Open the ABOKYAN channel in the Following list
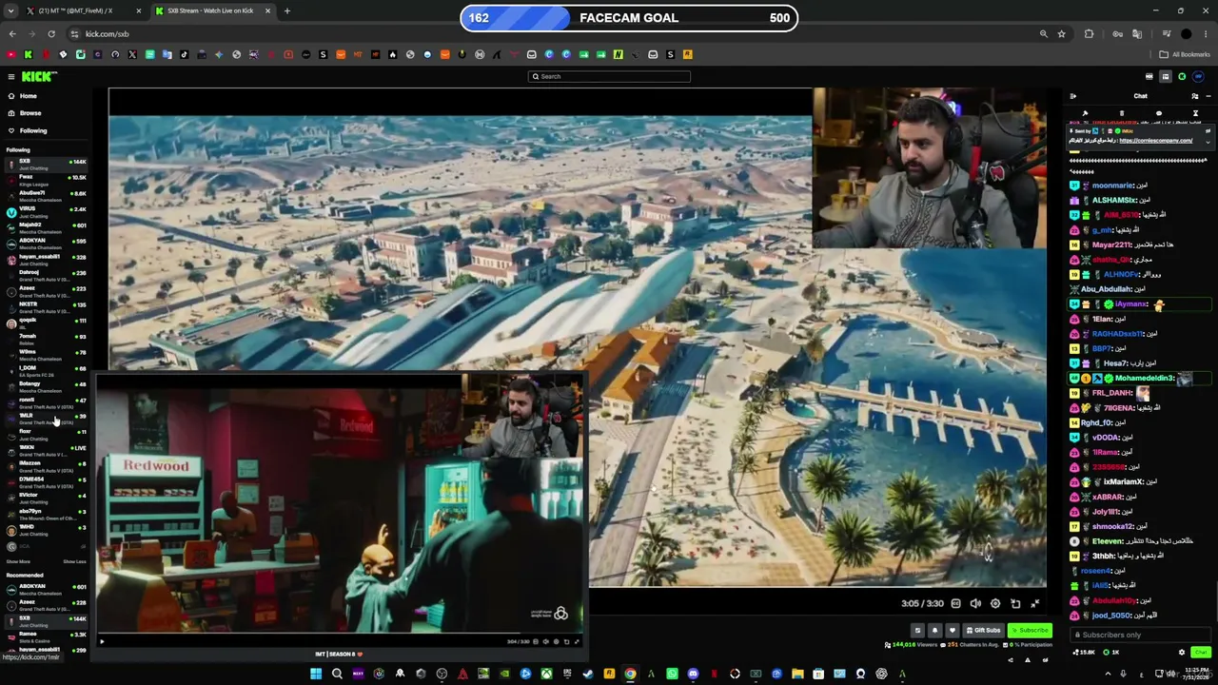 pyautogui.click(x=46, y=243)
